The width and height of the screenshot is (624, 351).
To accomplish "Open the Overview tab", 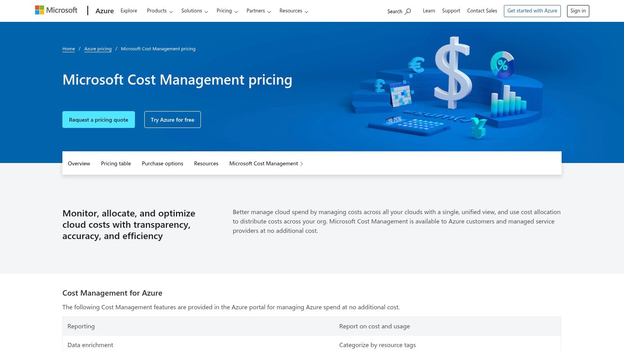I will [79, 163].
